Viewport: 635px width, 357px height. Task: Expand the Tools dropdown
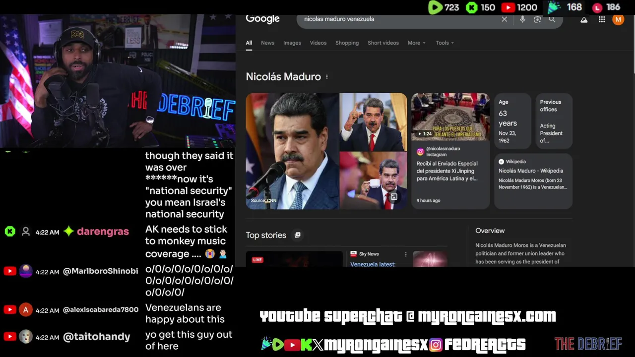click(444, 43)
